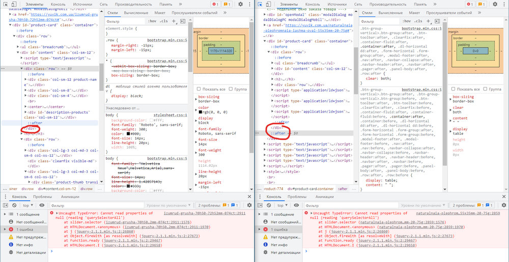
Task: Open naturalnaia-pleohrom…75g:2859 source link in right console
Action: tap(458, 213)
